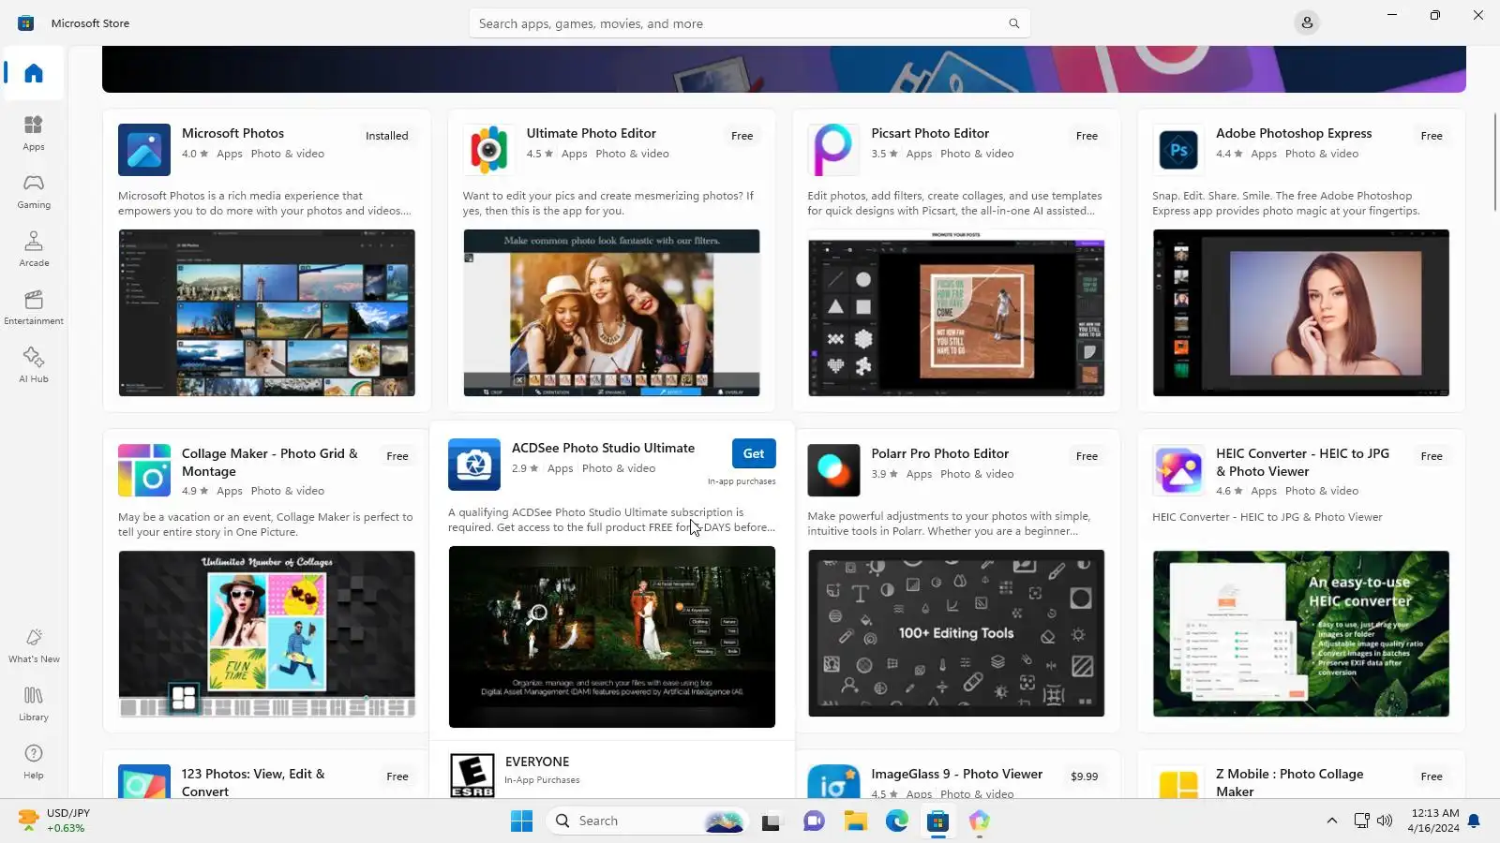Go to the Entertainment section
The width and height of the screenshot is (1500, 843).
(34, 307)
